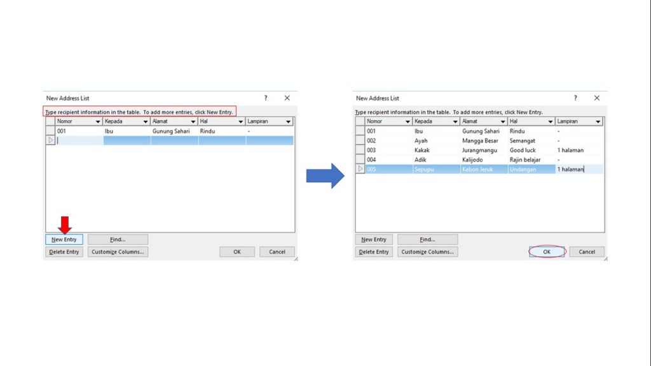Click the row marker arrow of the empty row
Screen dimensions: 651x366
[51, 140]
